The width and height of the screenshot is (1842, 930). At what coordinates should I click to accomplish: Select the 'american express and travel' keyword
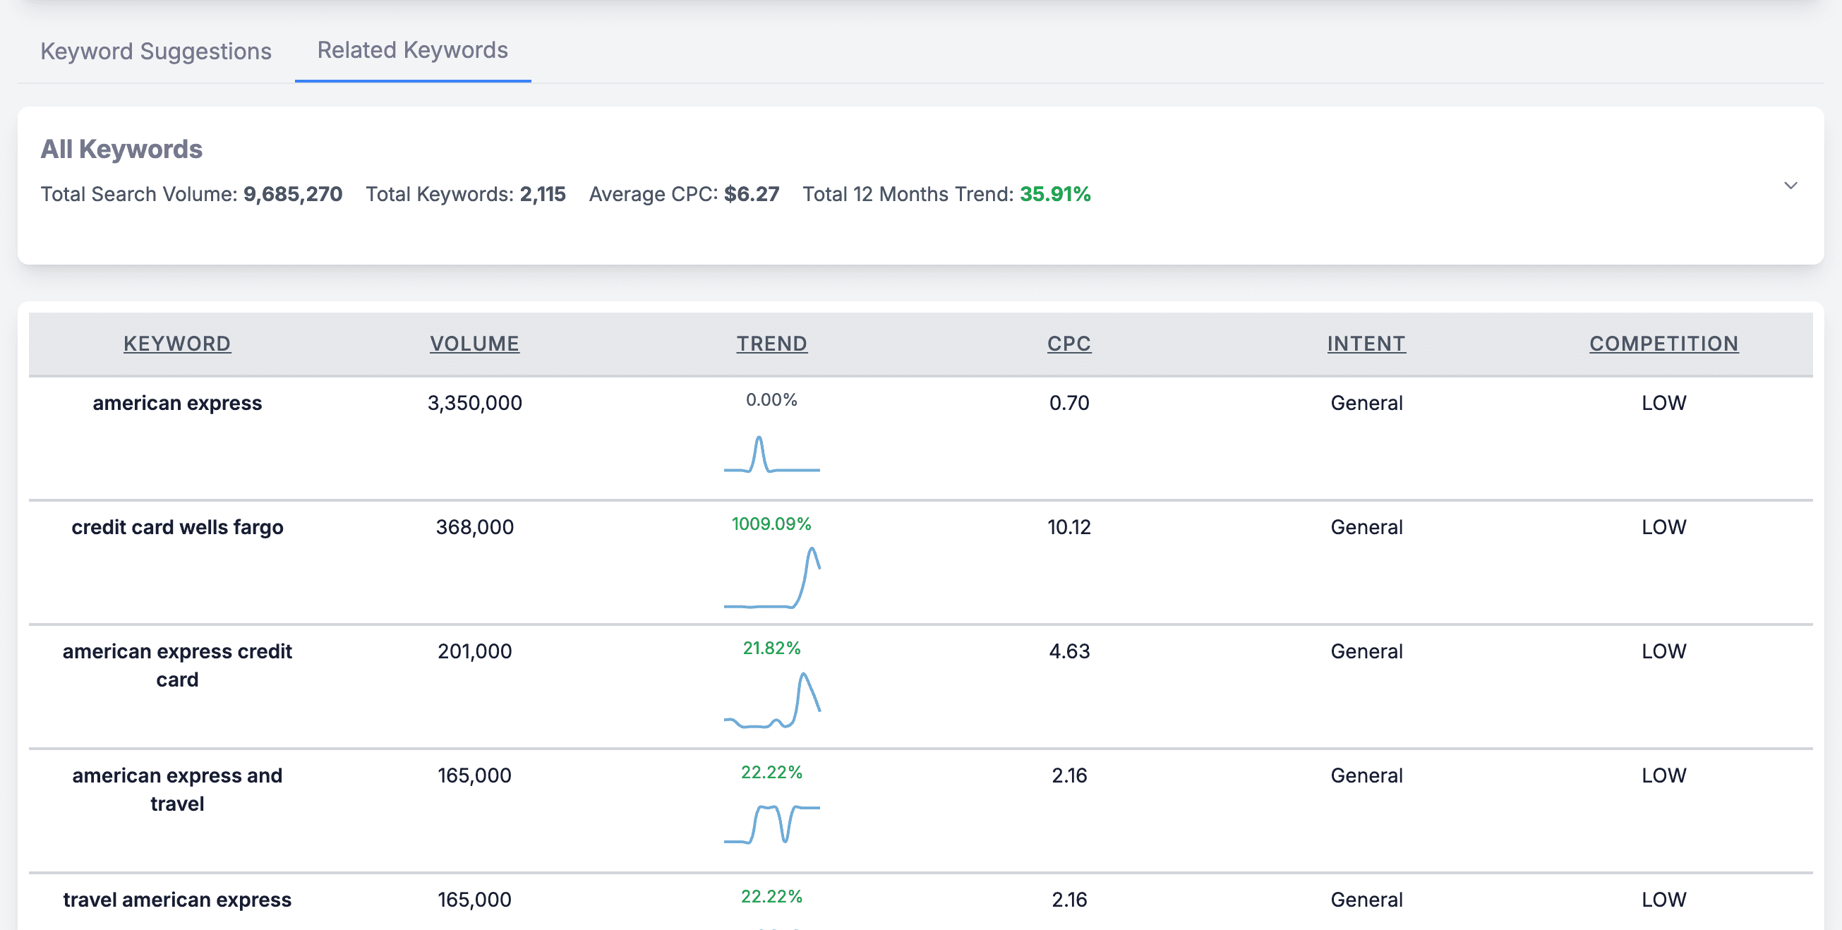[x=177, y=789]
